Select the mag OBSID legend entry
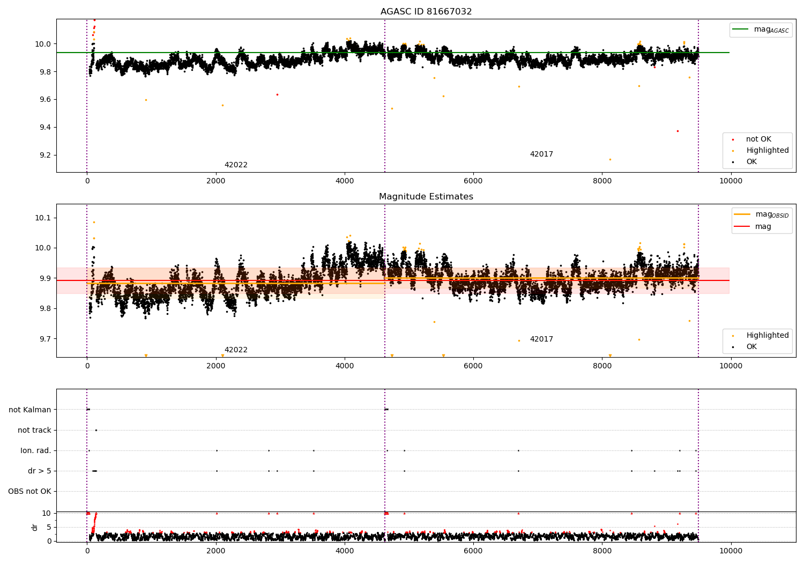The height and width of the screenshot is (563, 804). click(x=762, y=214)
